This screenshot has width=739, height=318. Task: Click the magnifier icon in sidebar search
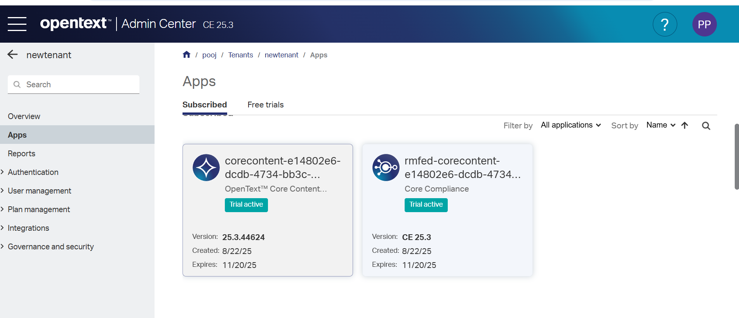[17, 85]
